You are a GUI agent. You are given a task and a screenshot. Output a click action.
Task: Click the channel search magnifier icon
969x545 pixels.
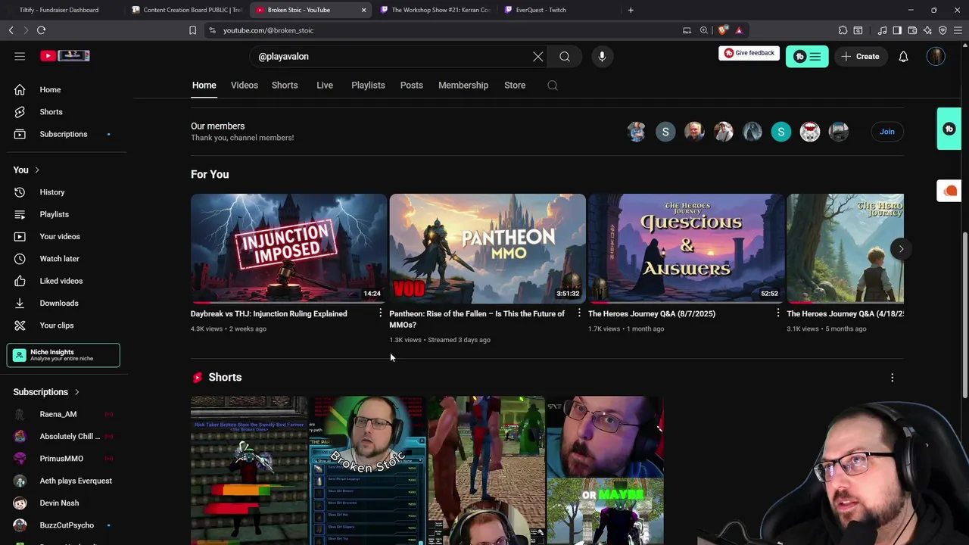pyautogui.click(x=553, y=86)
